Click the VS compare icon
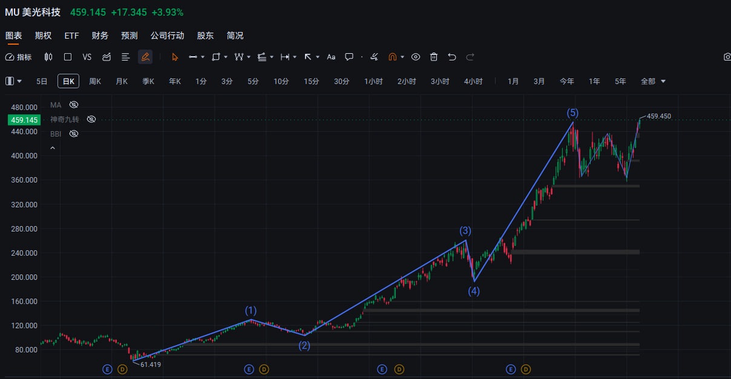The image size is (731, 379). point(87,57)
